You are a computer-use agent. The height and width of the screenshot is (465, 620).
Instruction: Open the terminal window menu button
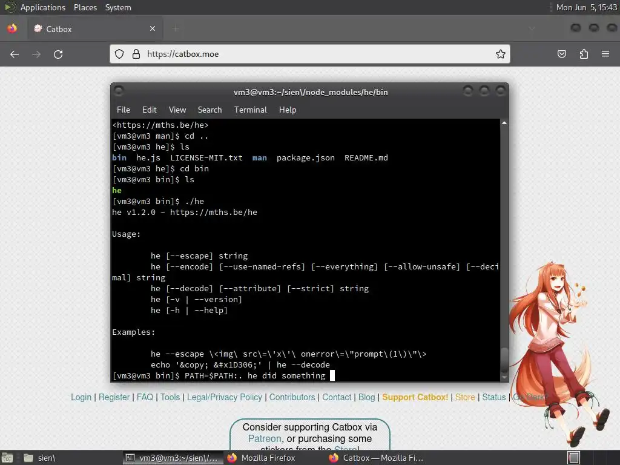[119, 91]
